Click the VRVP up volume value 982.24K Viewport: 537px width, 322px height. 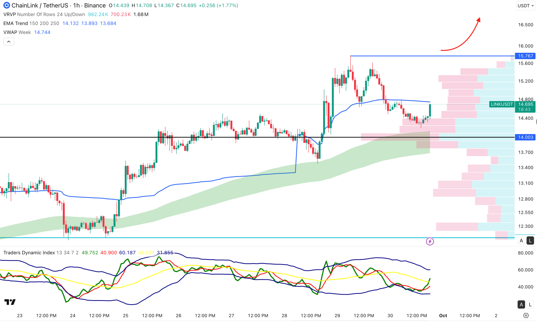(98, 14)
